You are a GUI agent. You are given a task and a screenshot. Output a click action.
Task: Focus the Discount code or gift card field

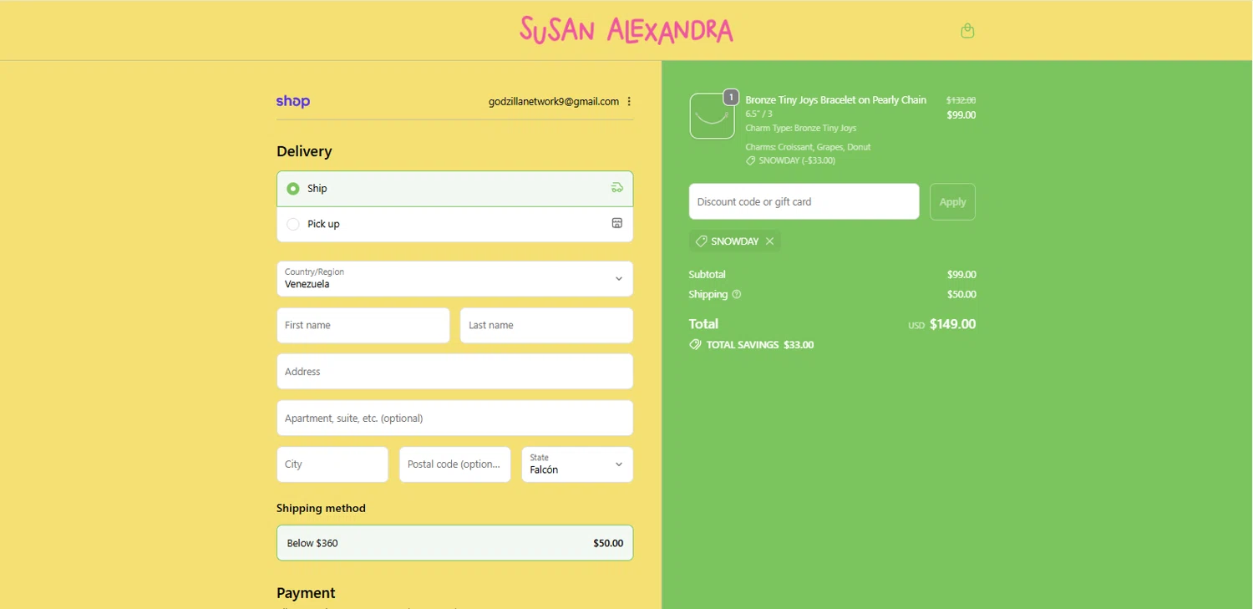pos(804,201)
